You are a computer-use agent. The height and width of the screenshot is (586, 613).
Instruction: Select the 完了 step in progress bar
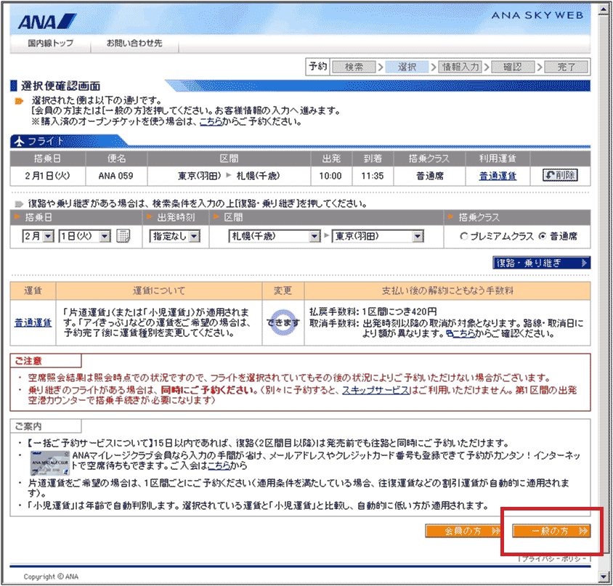[566, 67]
